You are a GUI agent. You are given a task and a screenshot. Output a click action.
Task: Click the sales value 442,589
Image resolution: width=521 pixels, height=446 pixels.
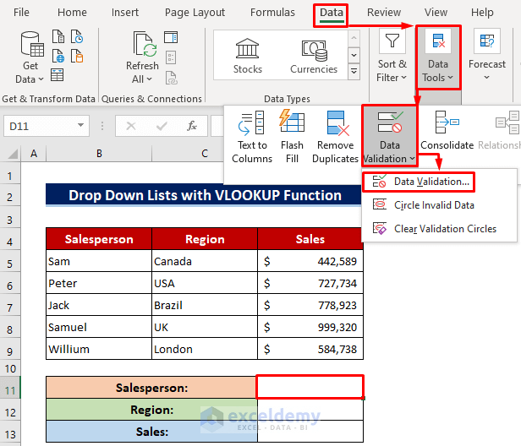point(310,261)
